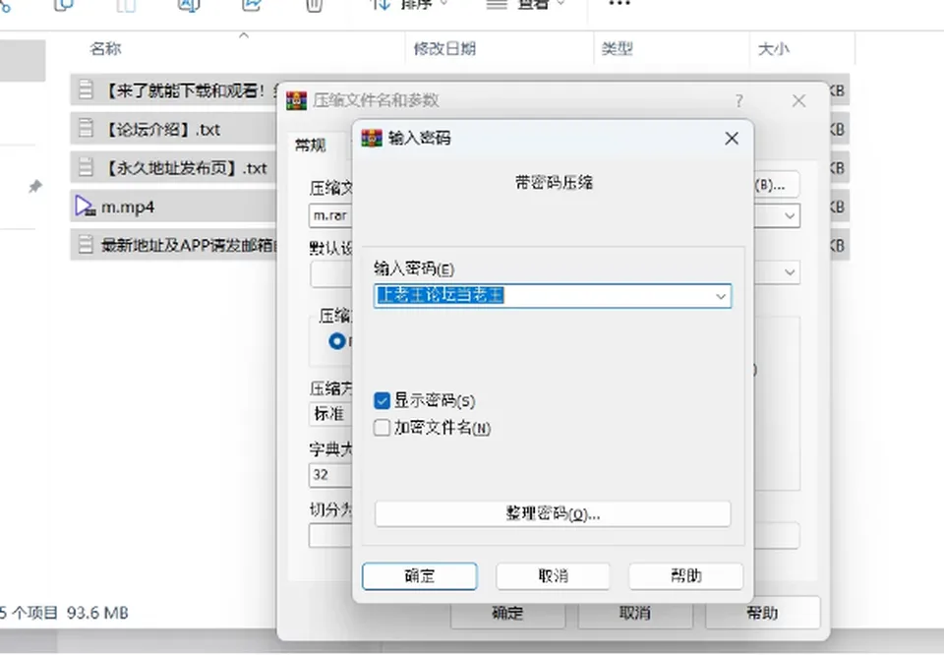Expand the password history dropdown arrow
Image resolution: width=944 pixels, height=655 pixels.
tap(721, 296)
